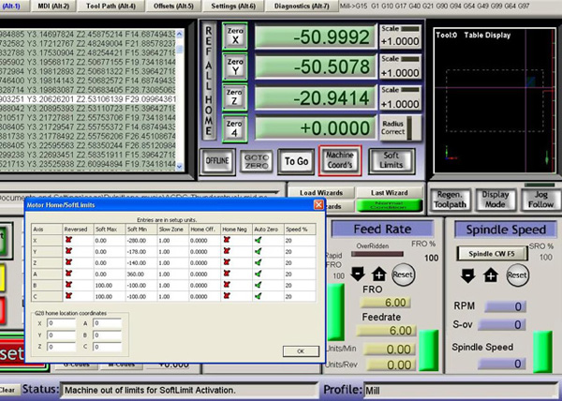The image size is (562, 401).
Task: Click the Last Wizard button
Action: pos(390,192)
